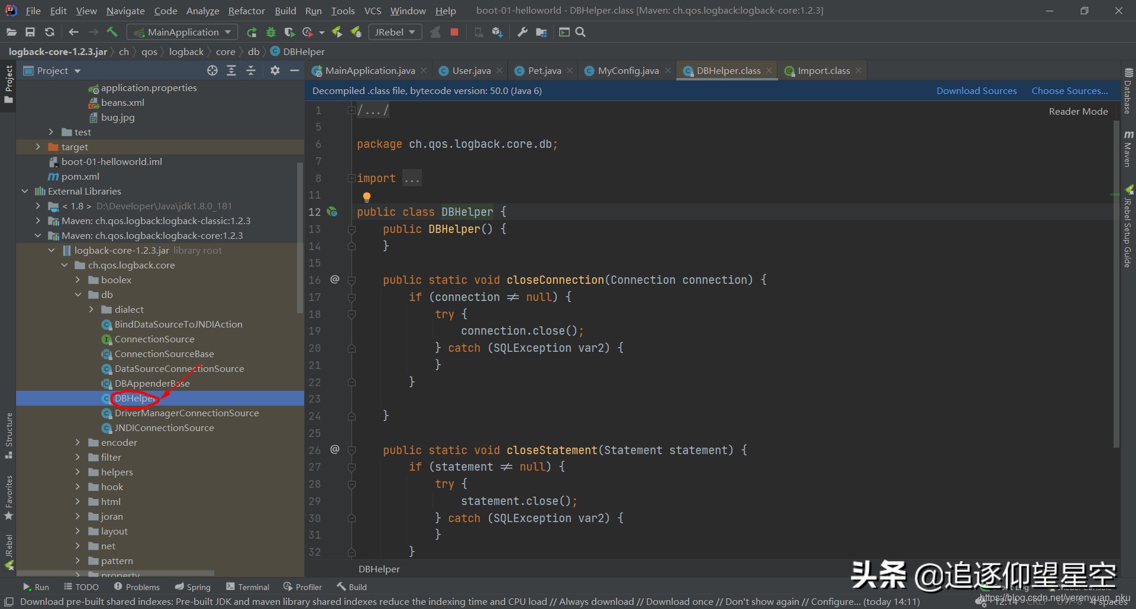
Task: Click the Search Everywhere magnifier icon
Action: pyautogui.click(x=580, y=32)
